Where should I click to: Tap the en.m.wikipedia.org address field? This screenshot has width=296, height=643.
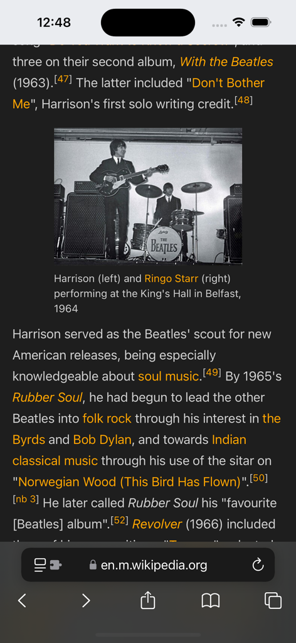(148, 565)
